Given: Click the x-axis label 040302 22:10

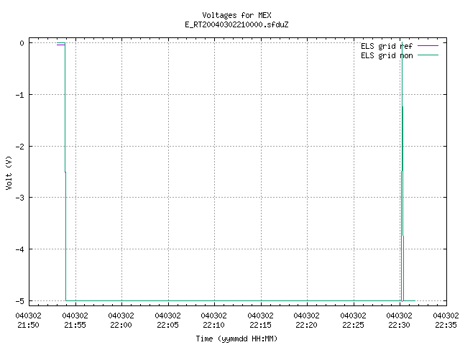Looking at the screenshot, I should coord(214,321).
